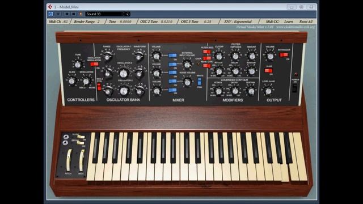The height and width of the screenshot is (204, 363).
Task: Click the Cubase logo icon in the title bar
Action: 50,7
